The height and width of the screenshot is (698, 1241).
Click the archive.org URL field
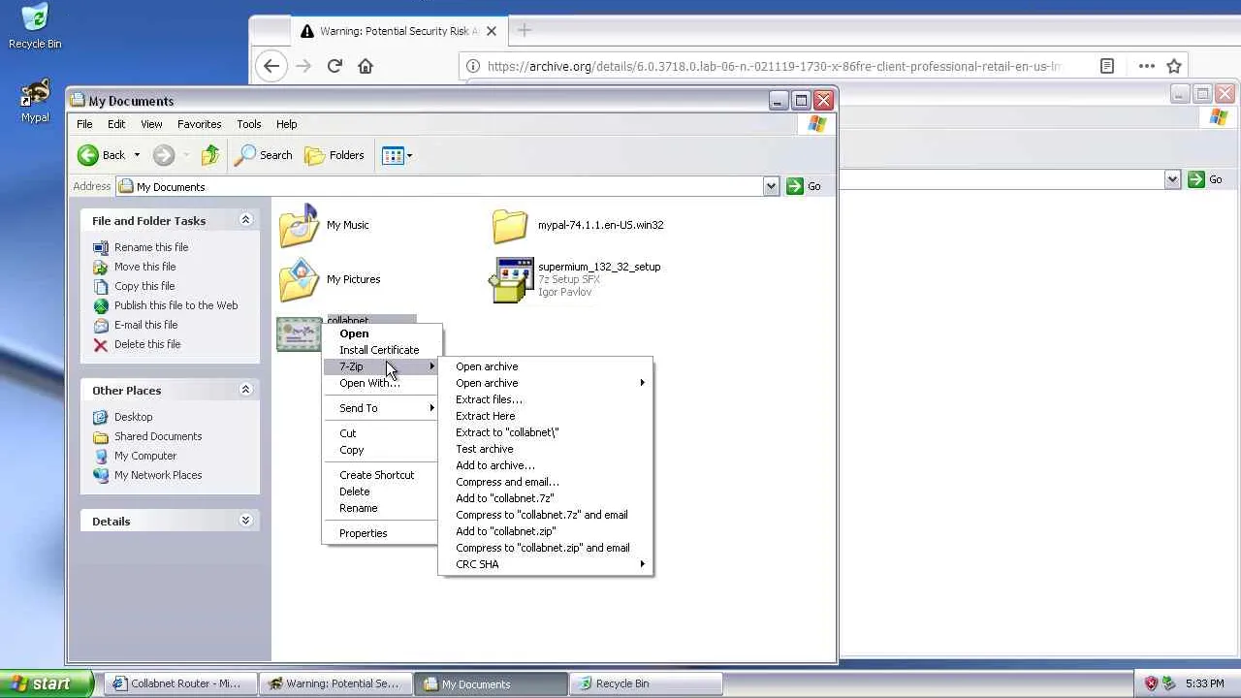(x=774, y=66)
